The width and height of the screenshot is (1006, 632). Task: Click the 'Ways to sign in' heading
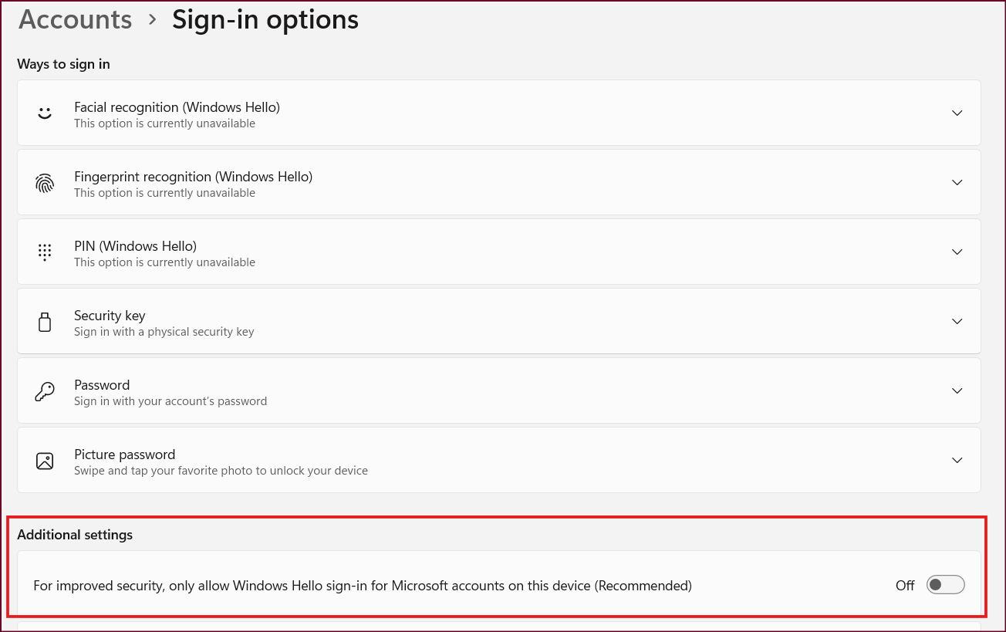pyautogui.click(x=63, y=64)
